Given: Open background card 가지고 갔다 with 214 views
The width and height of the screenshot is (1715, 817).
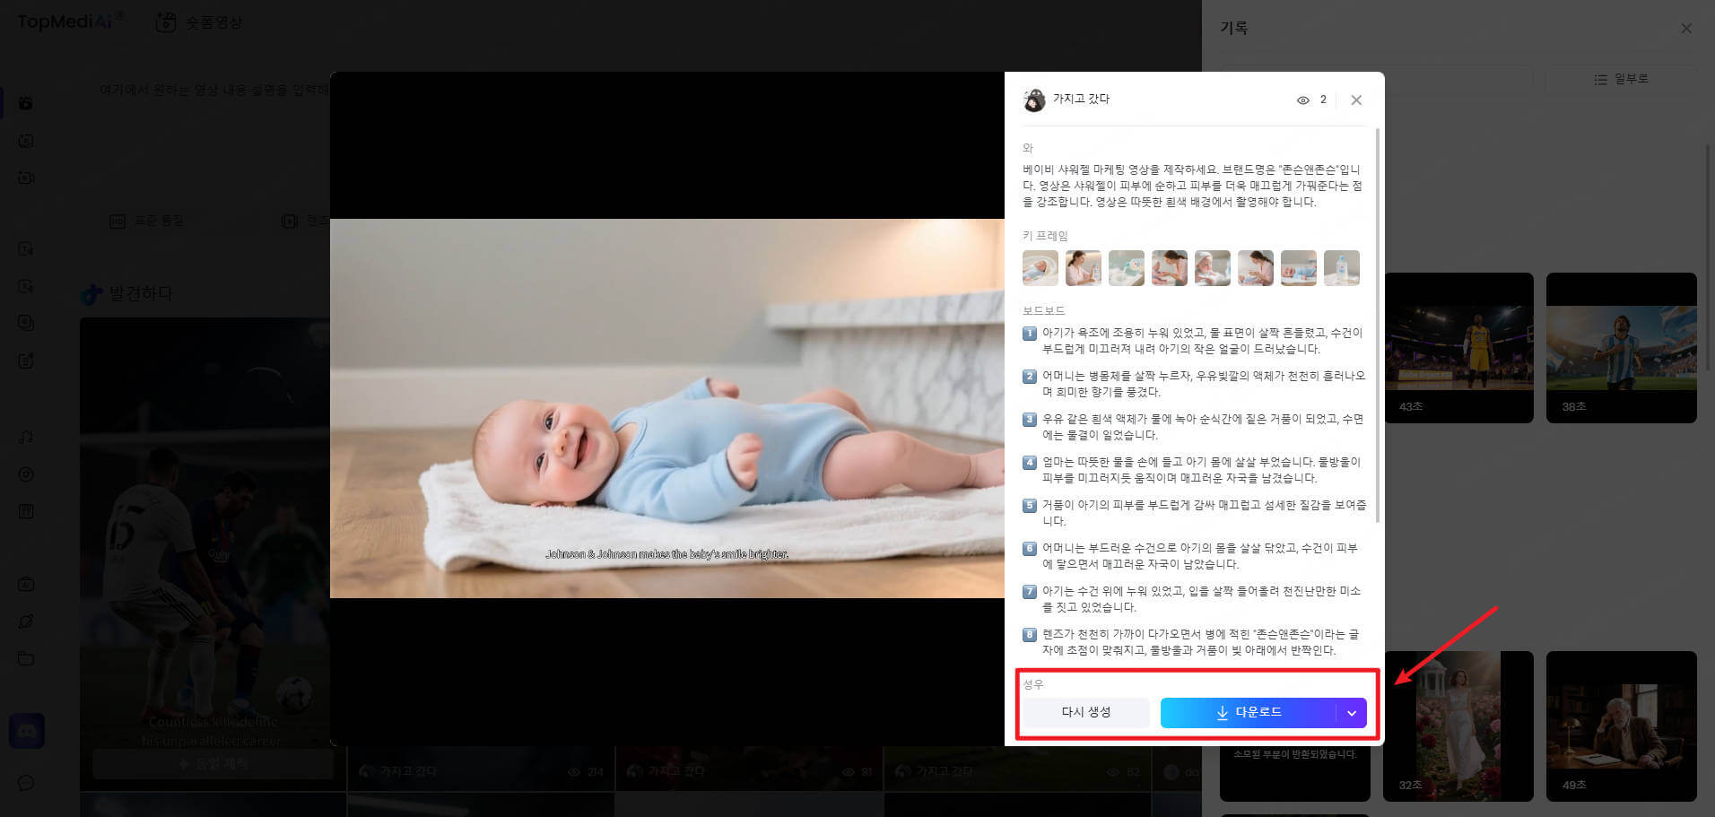Looking at the screenshot, I should [x=481, y=771].
